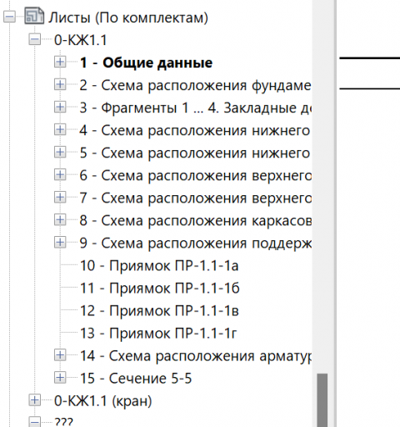Select sheet 2 - Схема расположения фундаме

tap(195, 85)
